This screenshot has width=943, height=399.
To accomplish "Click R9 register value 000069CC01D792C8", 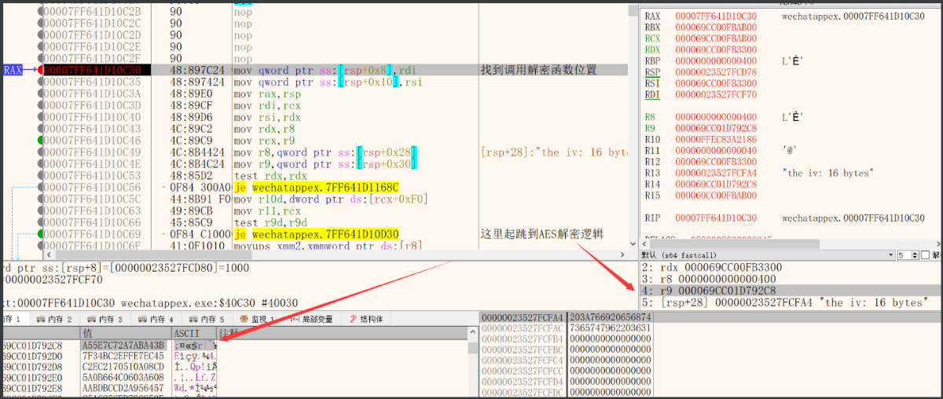I will [716, 127].
